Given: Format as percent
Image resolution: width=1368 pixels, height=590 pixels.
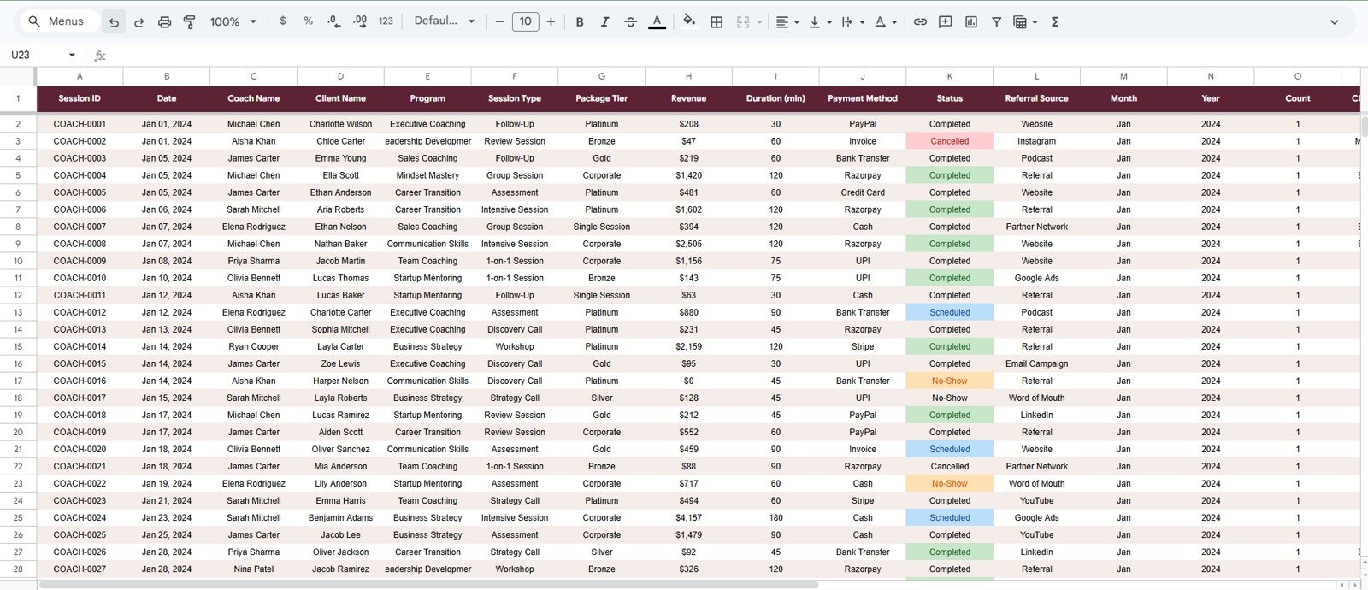Looking at the screenshot, I should (x=308, y=21).
